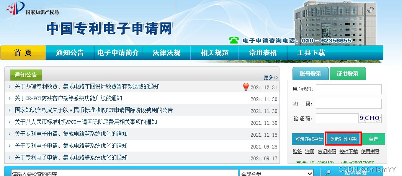402x176 pixels.
Task: Click the 注册 link
Action: tap(310, 152)
